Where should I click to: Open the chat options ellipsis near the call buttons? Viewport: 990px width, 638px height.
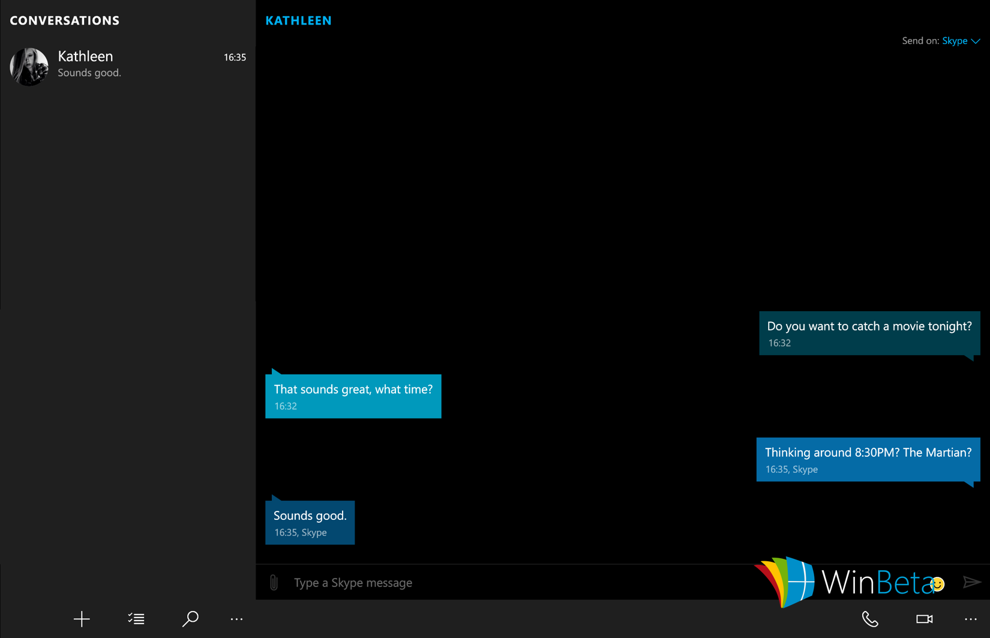click(x=970, y=619)
